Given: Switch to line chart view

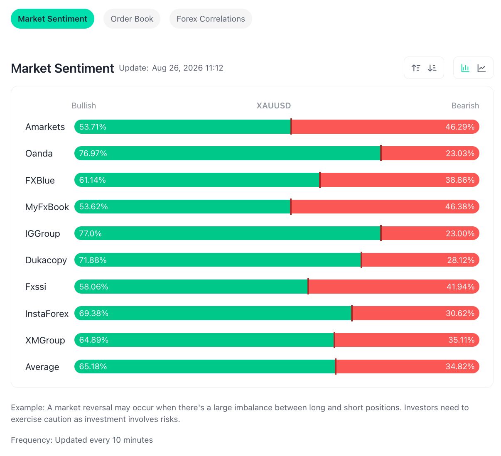Looking at the screenshot, I should click(x=481, y=68).
